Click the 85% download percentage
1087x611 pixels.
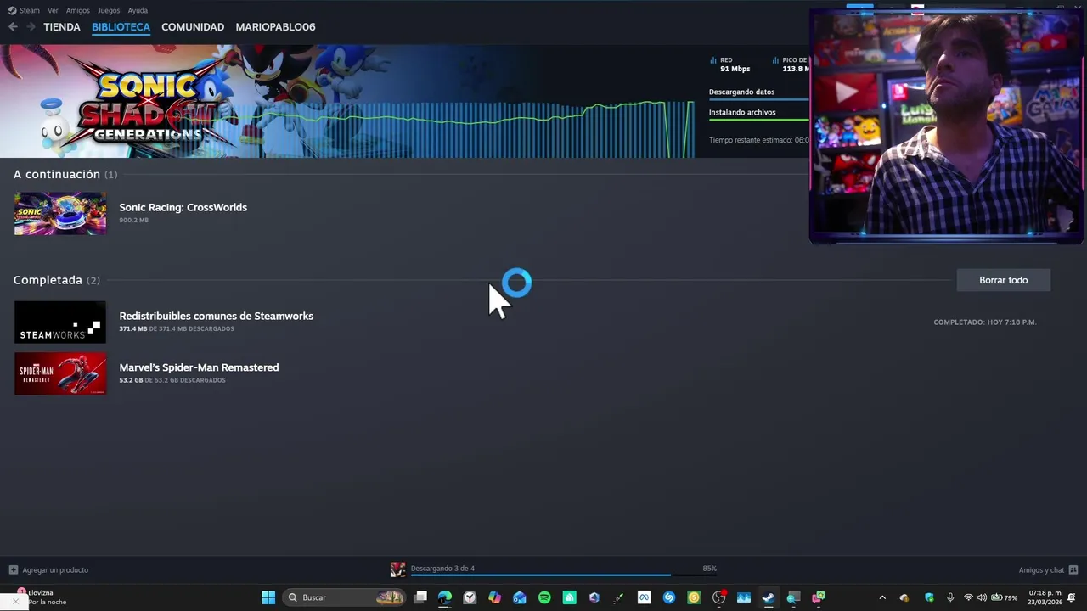pos(709,569)
